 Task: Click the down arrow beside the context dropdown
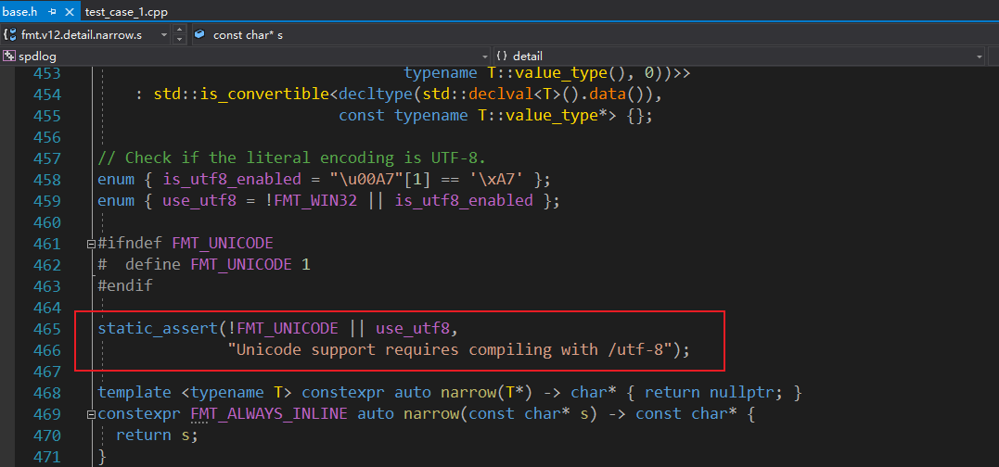pyautogui.click(x=180, y=39)
